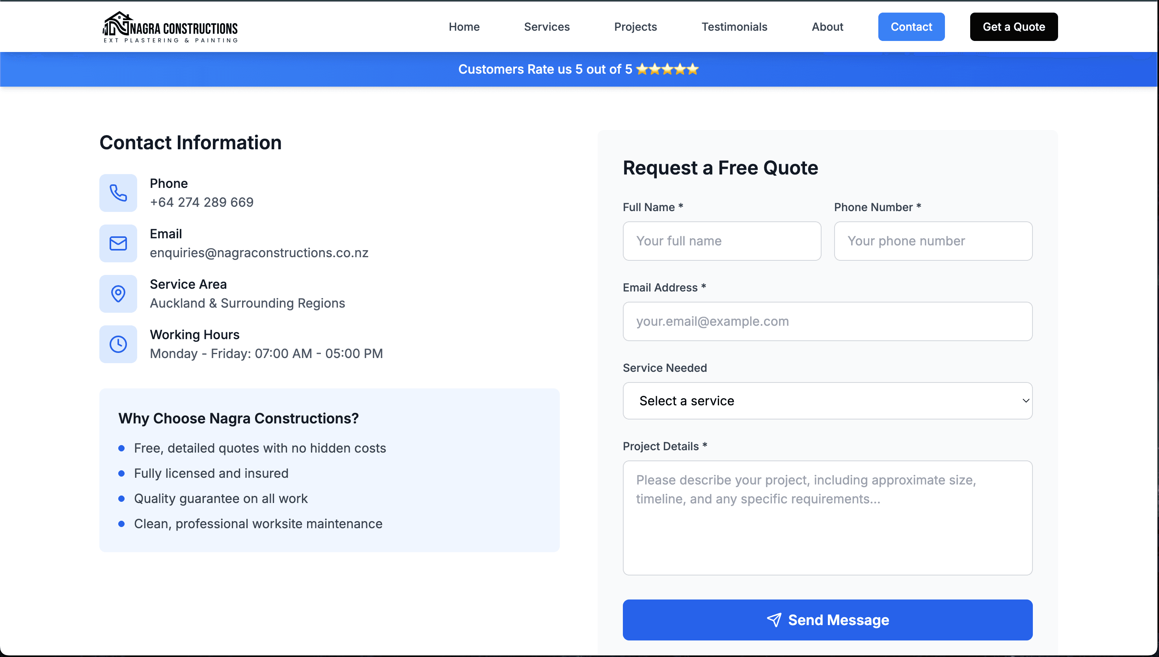This screenshot has height=657, width=1159.
Task: Click the Email Address input field
Action: 827,321
